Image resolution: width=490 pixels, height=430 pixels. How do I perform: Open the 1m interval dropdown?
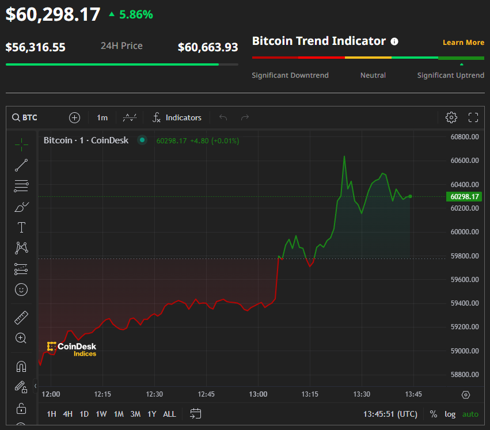click(x=102, y=117)
